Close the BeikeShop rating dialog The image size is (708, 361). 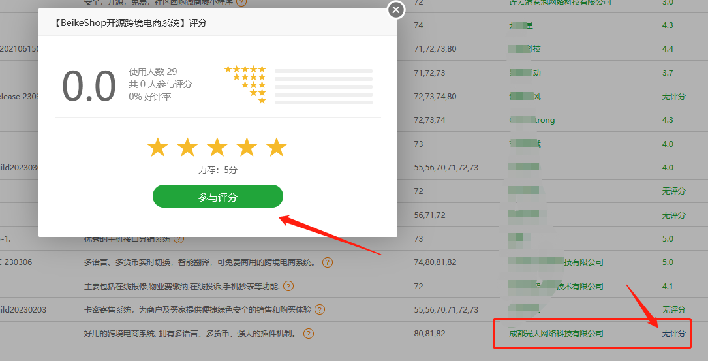(396, 10)
